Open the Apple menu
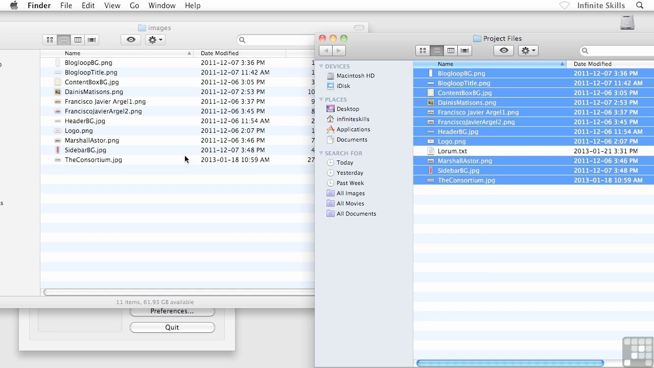Viewport: 654px width, 368px height. coord(14,6)
